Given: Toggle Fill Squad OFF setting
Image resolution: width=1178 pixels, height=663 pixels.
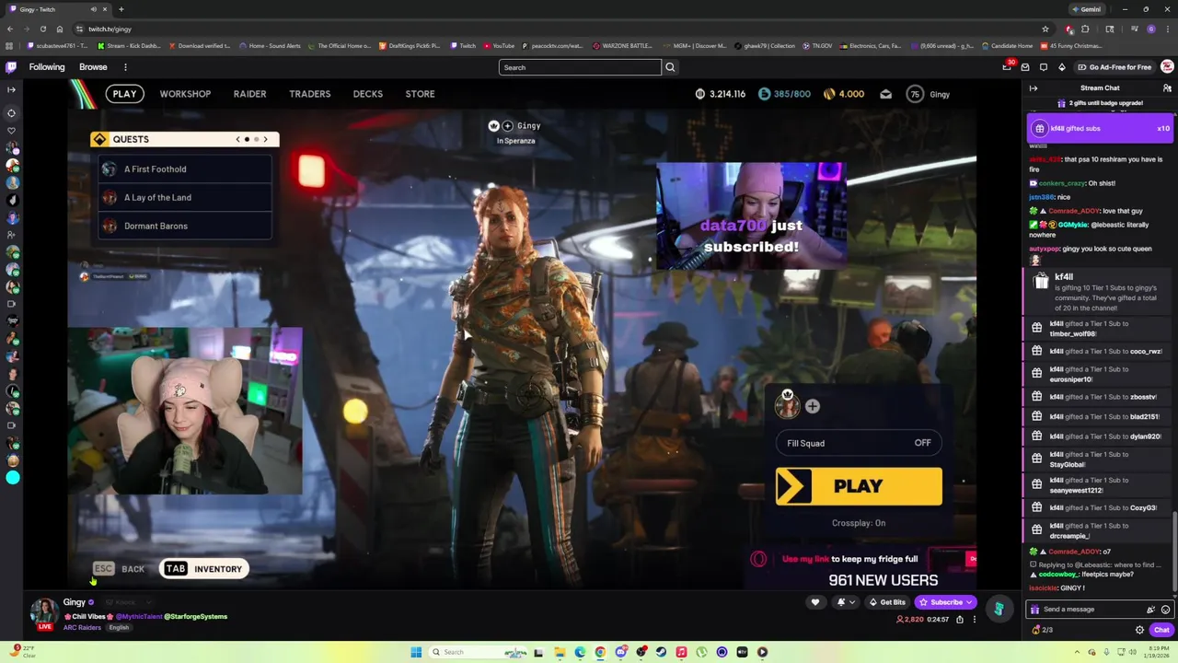Looking at the screenshot, I should point(859,444).
